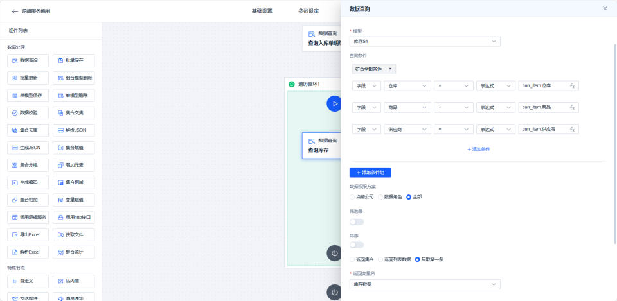The width and height of the screenshot is (617, 301).
Task: Select the 返回集合 radio option
Action: coord(362,259)
